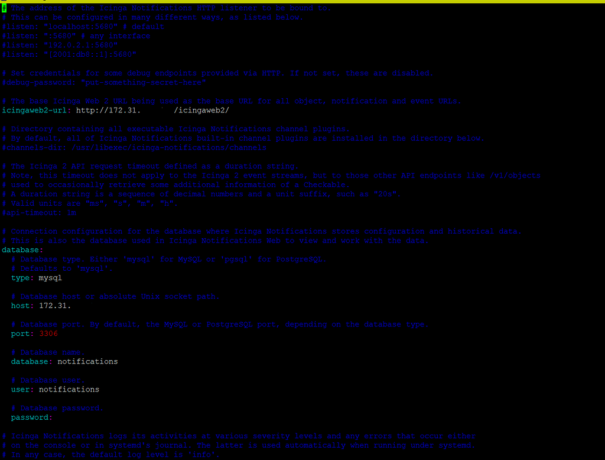This screenshot has height=460, width=605.
Task: Click the IPv6 listen address [2001:db8::1]:5680
Action: [71, 54]
